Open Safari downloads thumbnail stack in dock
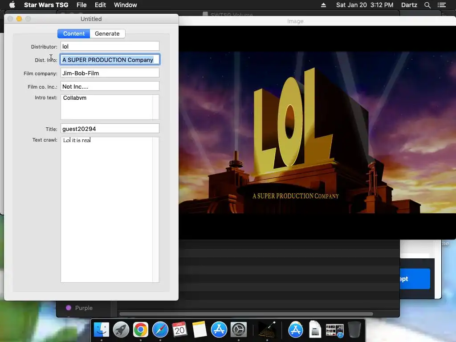Image resolution: width=456 pixels, height=342 pixels. tap(335, 331)
